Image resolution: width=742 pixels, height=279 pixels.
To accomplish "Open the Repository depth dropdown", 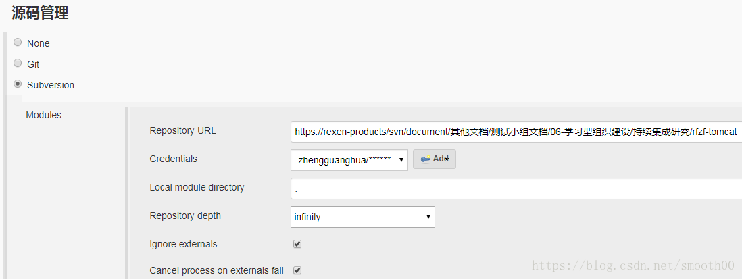I will pos(362,217).
